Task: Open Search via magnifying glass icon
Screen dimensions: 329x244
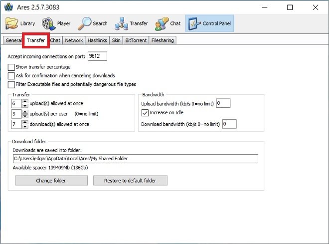Action: 85,23
